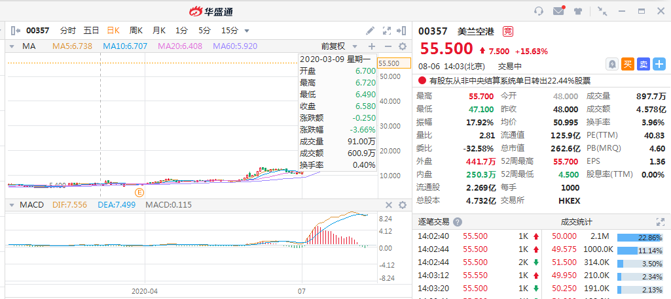The width and height of the screenshot is (671, 299).
Task: Click the PE(TTM) value 40.83
Action: coord(655,135)
